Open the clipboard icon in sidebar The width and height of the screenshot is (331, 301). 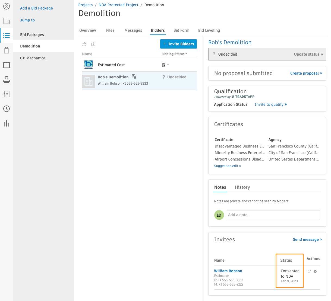tap(7, 50)
